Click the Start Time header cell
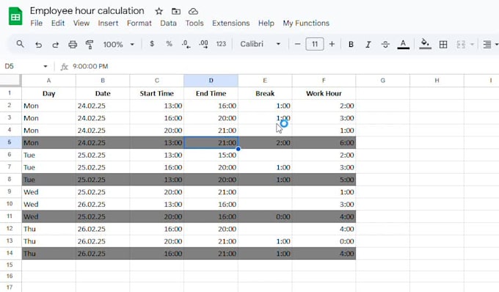The image size is (499, 292). click(x=157, y=93)
